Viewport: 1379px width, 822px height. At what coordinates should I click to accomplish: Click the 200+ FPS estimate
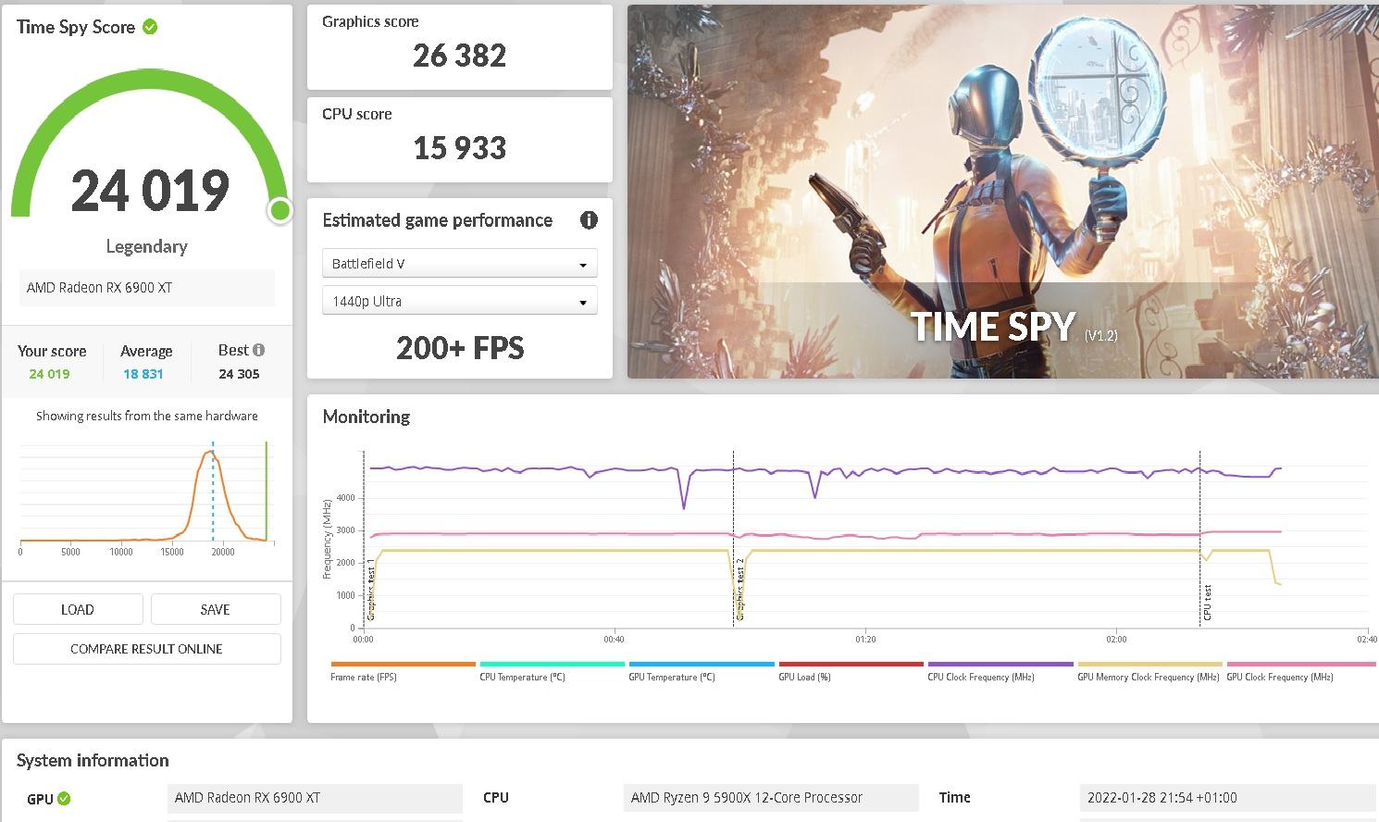pyautogui.click(x=460, y=348)
